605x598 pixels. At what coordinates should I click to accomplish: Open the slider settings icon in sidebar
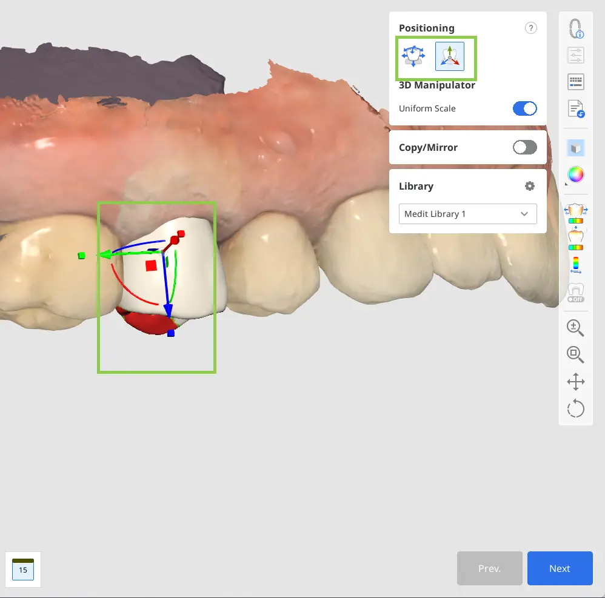pos(576,55)
